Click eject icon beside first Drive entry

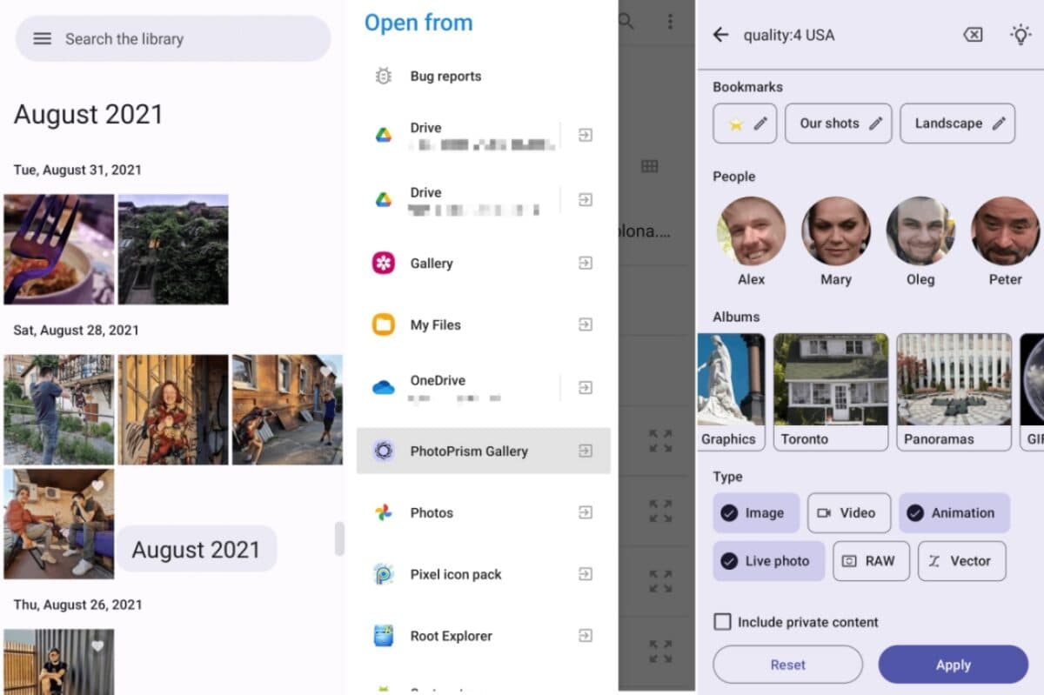tap(586, 135)
